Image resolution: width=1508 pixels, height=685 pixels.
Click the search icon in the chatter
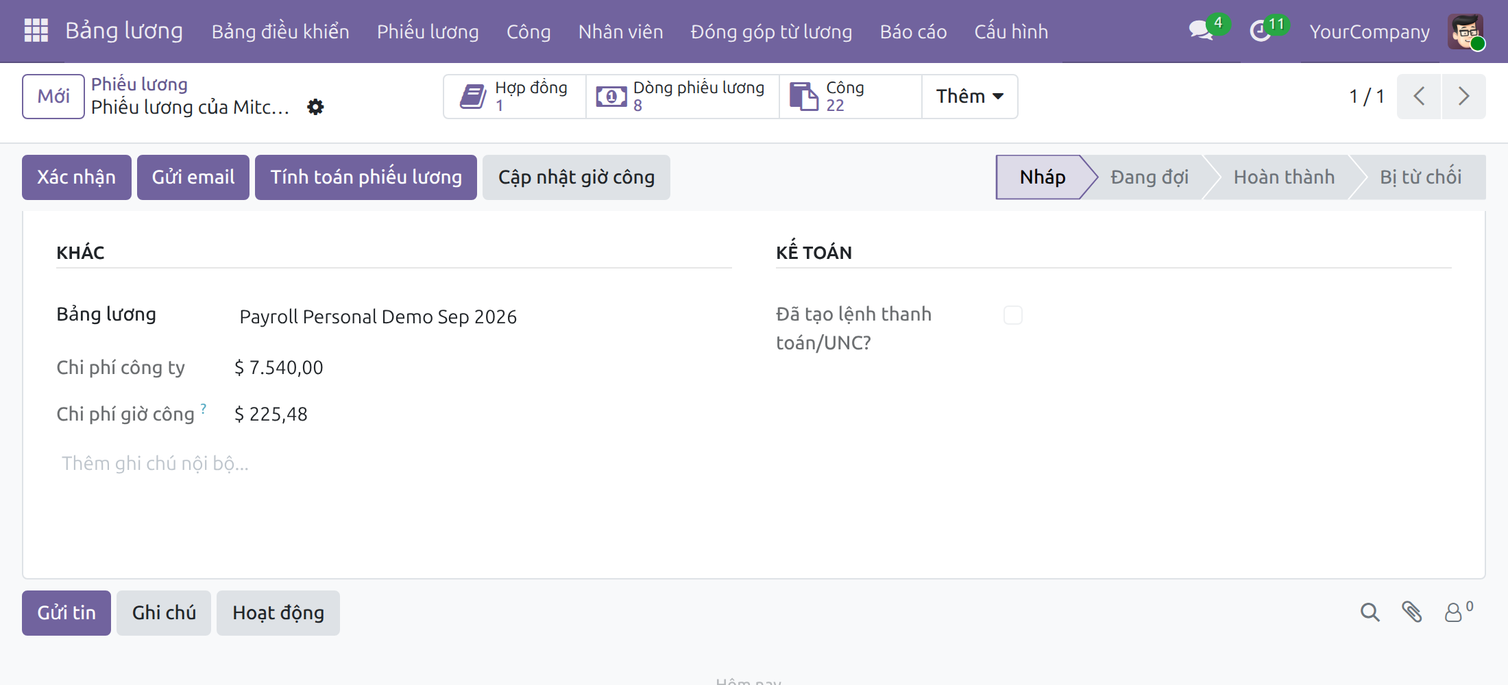tap(1370, 612)
